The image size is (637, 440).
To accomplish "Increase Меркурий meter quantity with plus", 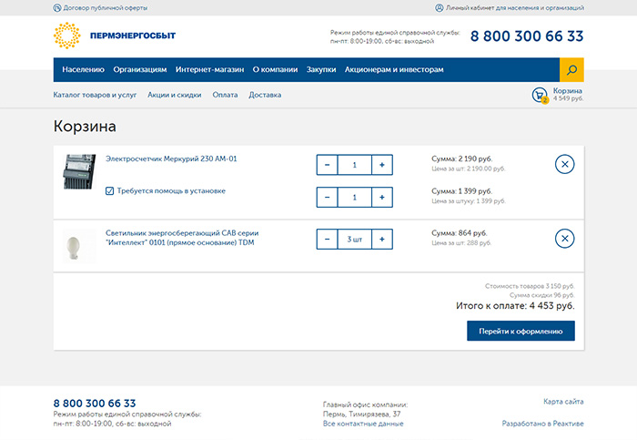I will coord(382,165).
